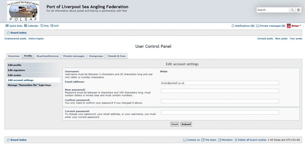The height and width of the screenshot is (159, 305).
Task: Open the ACP admin icon
Action: (52, 26)
